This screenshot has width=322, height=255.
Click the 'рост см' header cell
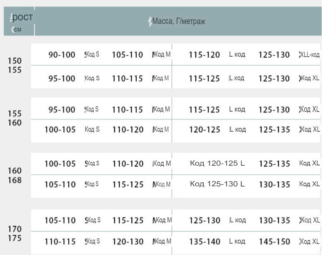(19, 22)
